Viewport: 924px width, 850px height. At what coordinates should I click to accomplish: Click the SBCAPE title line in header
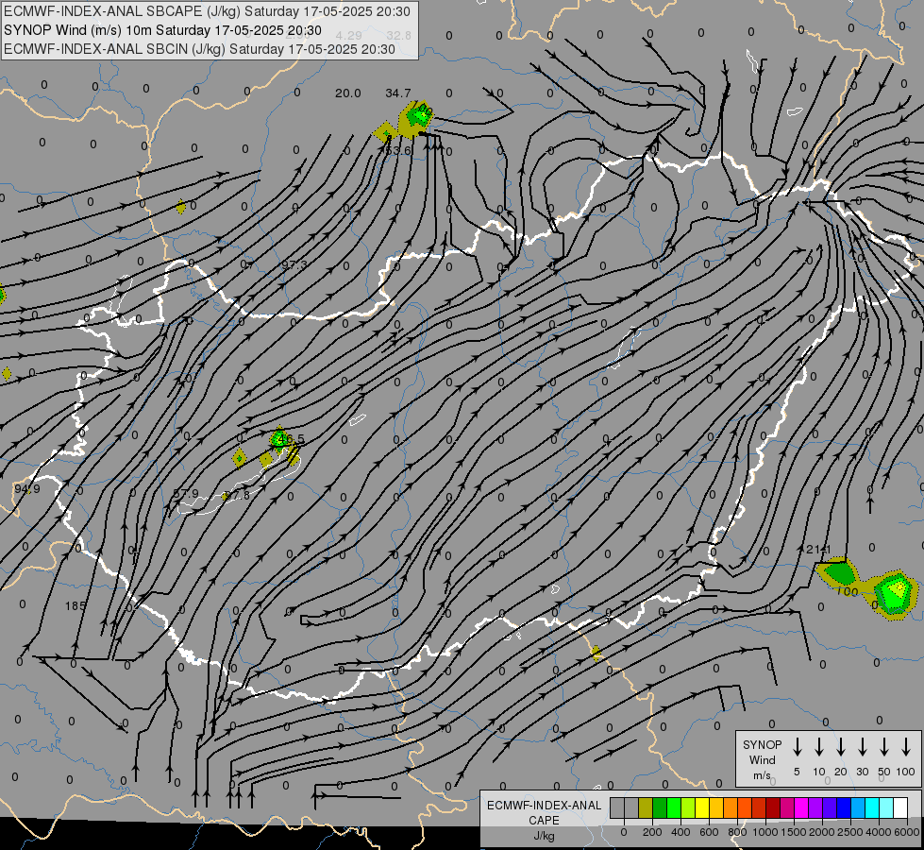207,11
